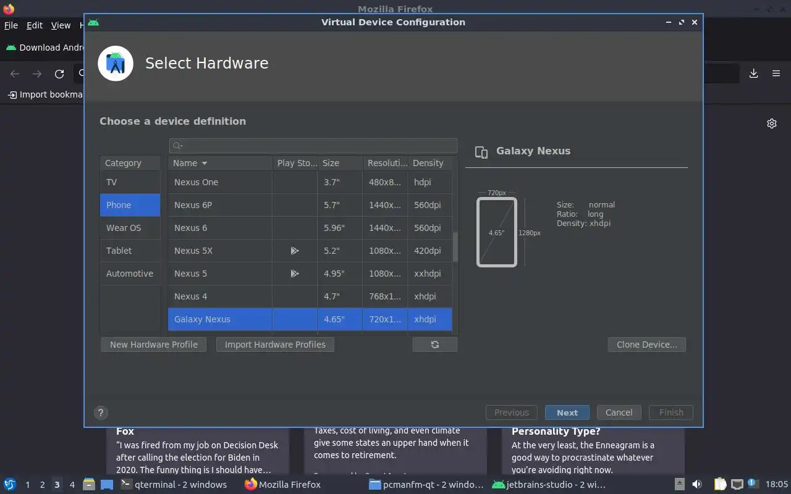Click Firefox reload page icon
The width and height of the screenshot is (791, 494).
tap(59, 74)
